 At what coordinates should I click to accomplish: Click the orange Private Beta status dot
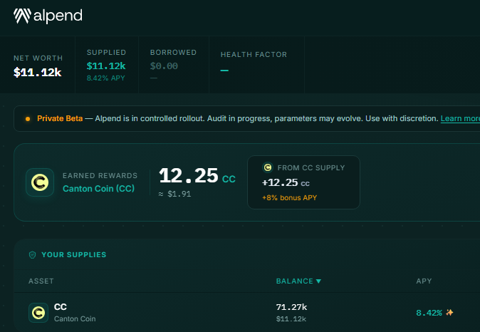pos(28,119)
